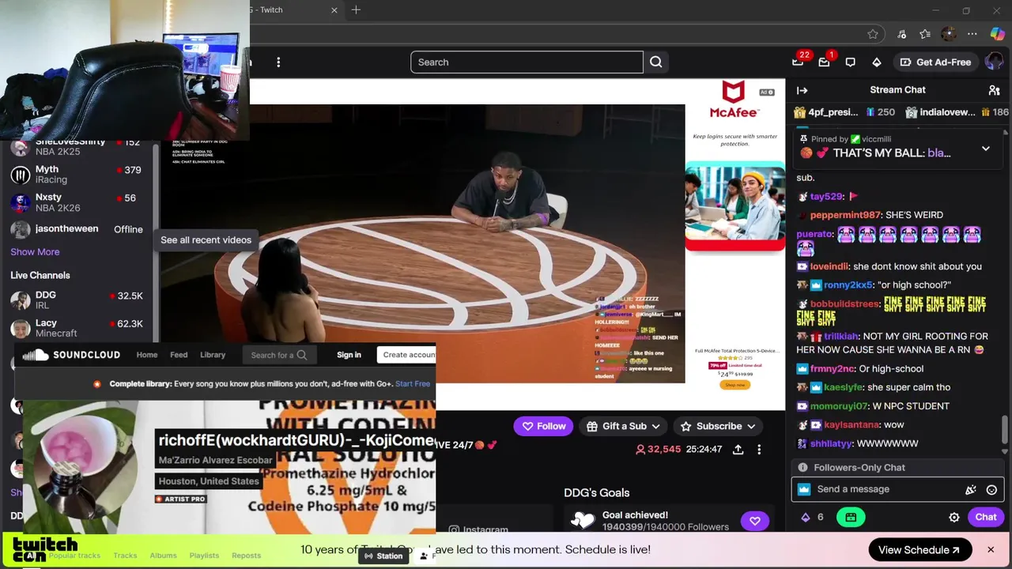Click the Get Ad-Free button
1012x569 pixels.
[x=935, y=62]
